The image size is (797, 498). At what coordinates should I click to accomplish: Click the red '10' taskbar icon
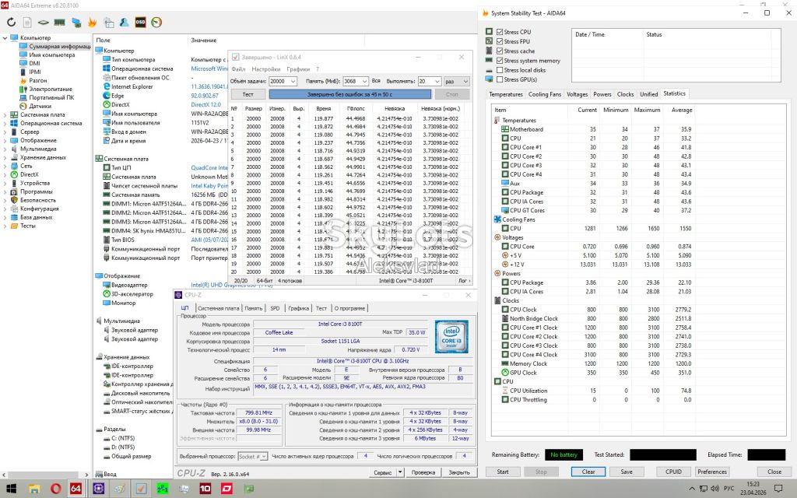(x=205, y=489)
